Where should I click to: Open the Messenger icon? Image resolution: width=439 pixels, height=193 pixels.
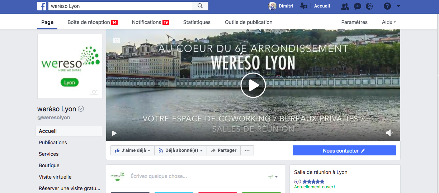pyautogui.click(x=357, y=6)
